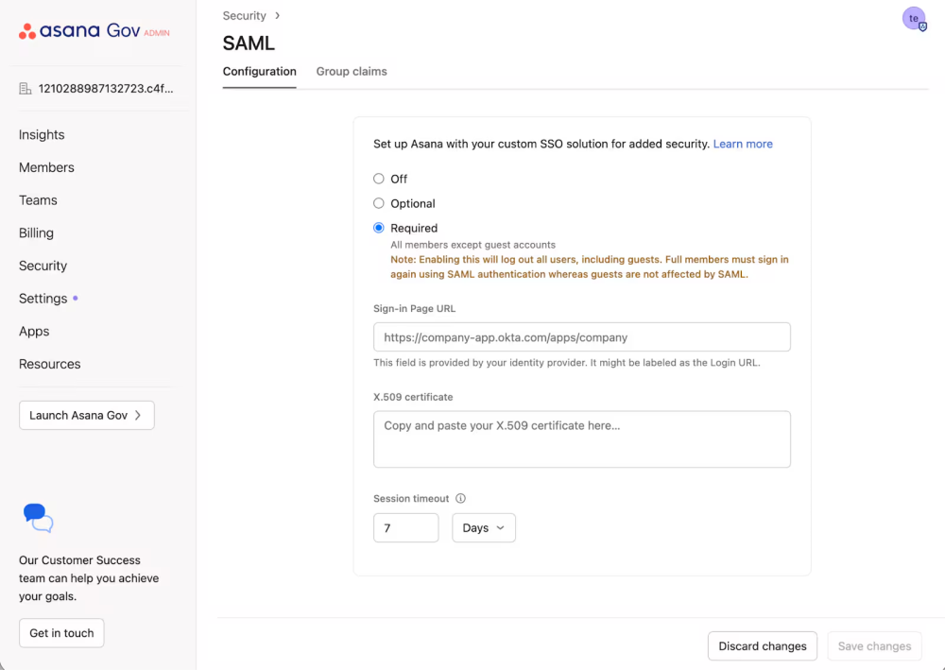The image size is (945, 670).
Task: Click the Get in touch button
Action: [61, 633]
